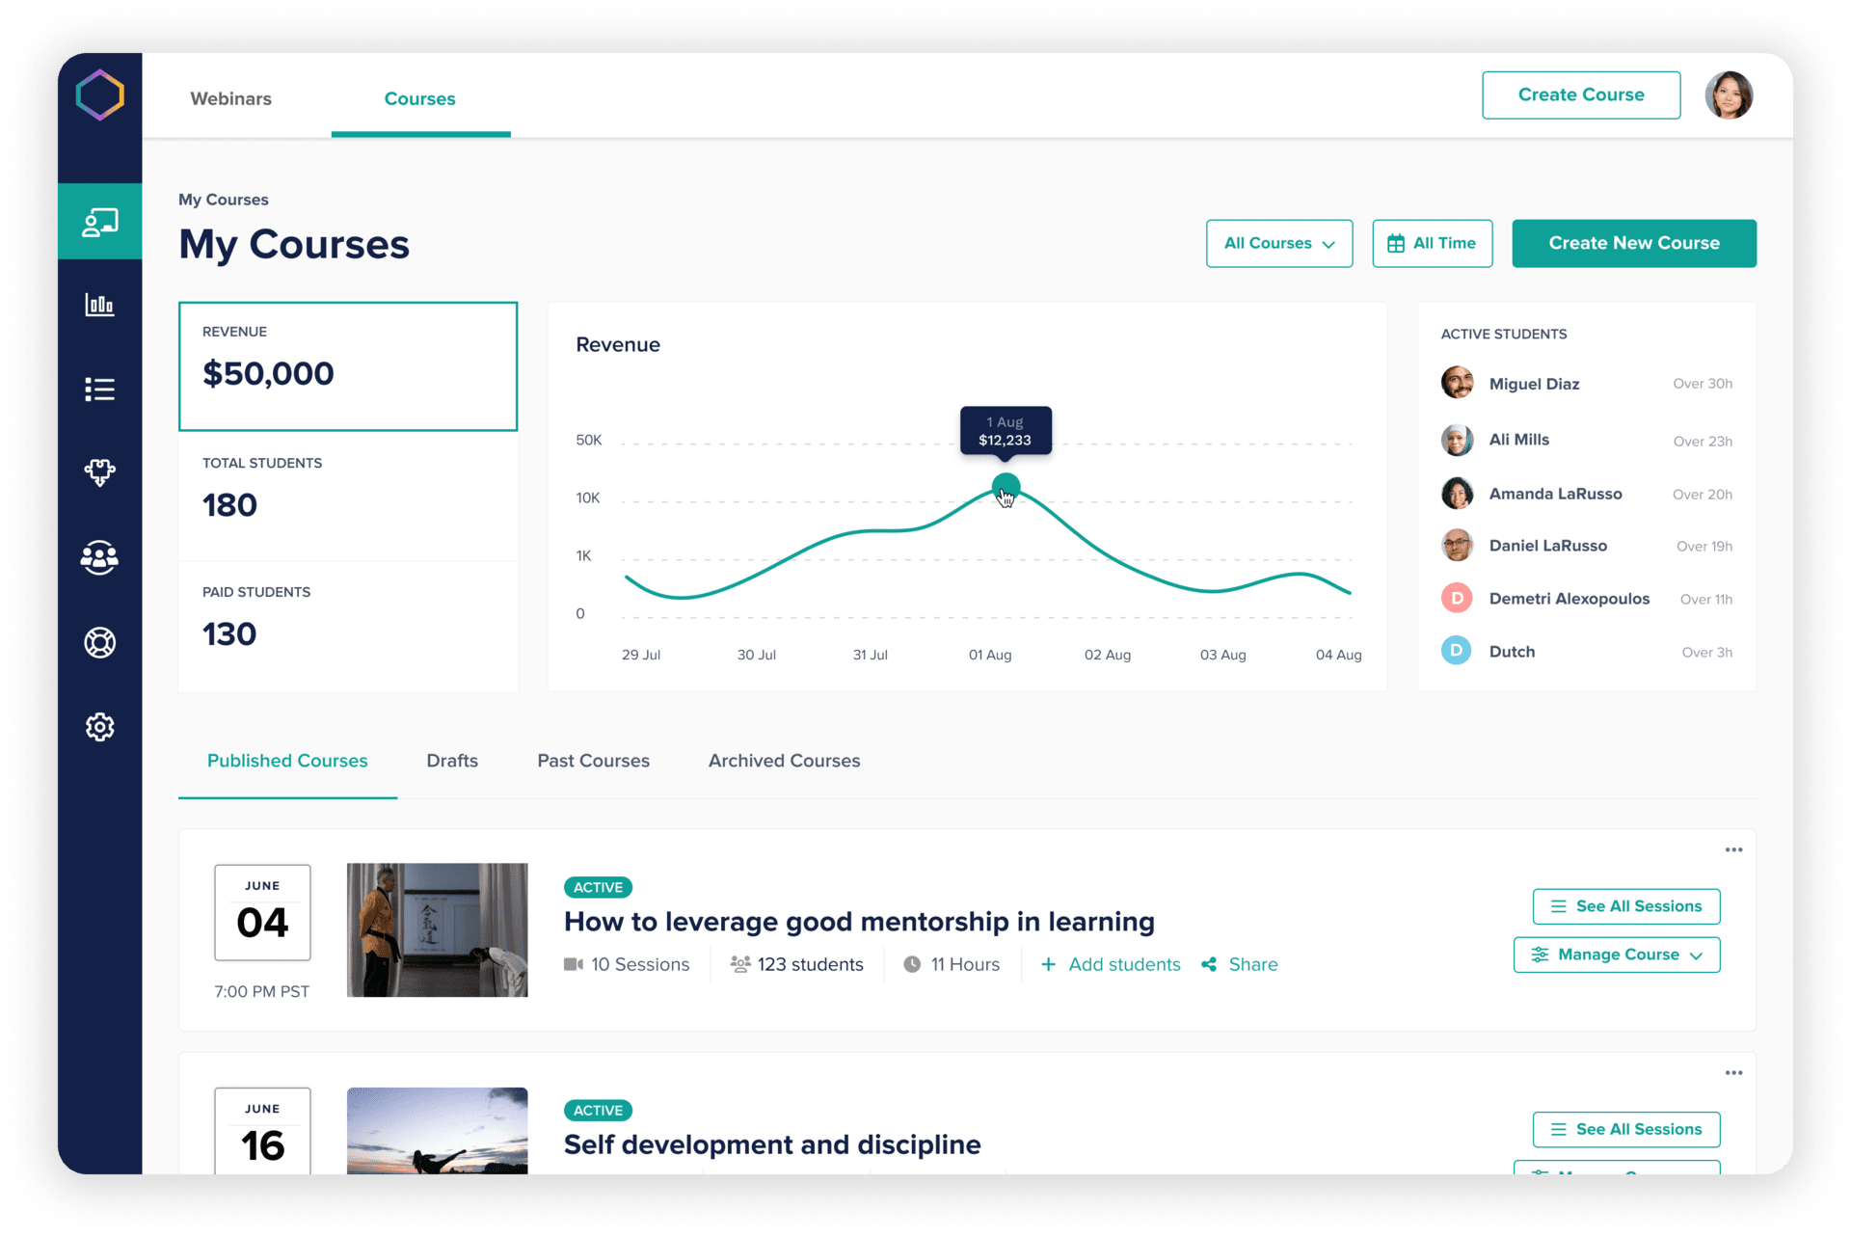Click the Create New Course button

click(1633, 243)
